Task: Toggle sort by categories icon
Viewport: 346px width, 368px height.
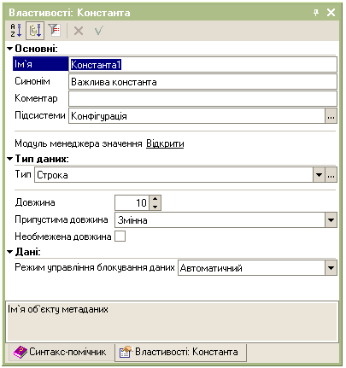Action: 35,31
